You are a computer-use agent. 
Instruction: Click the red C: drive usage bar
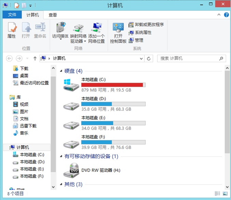pos(113,85)
